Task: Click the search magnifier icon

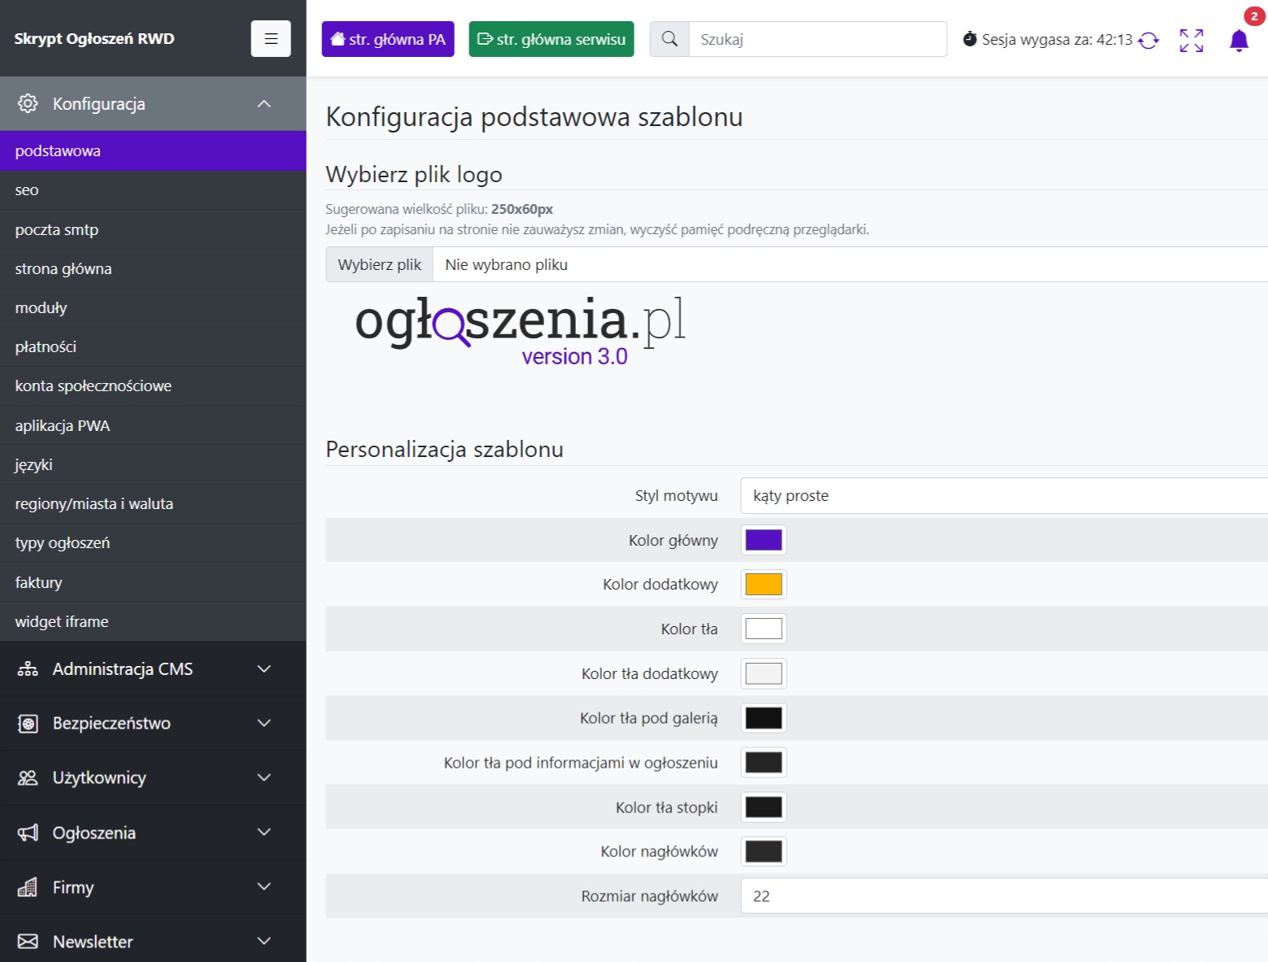Action: click(669, 39)
